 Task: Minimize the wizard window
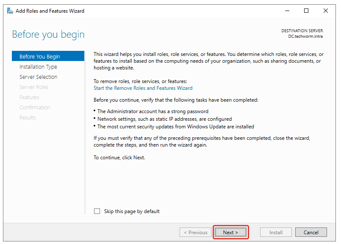click(x=287, y=11)
